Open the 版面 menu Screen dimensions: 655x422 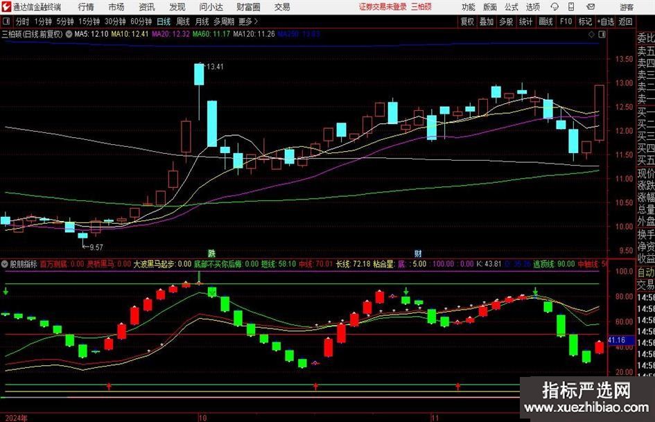489,7
